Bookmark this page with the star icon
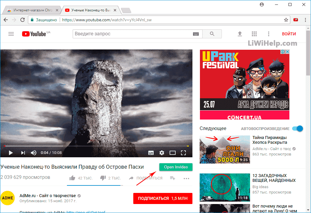The width and height of the screenshot is (311, 213). coord(286,20)
